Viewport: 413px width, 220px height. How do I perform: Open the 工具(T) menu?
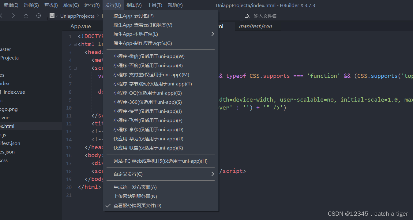tap(155, 5)
